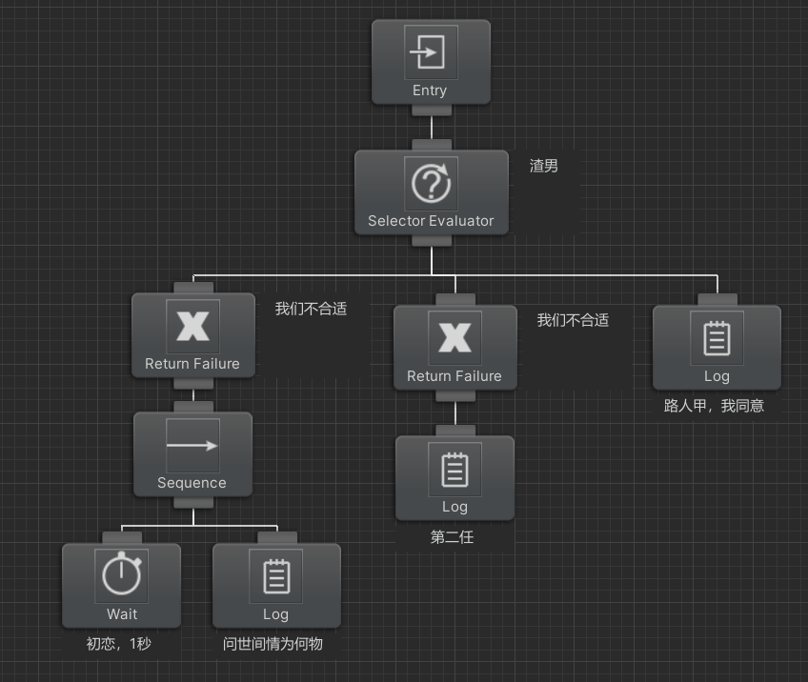This screenshot has width=808, height=682.
Task: Click the 渣男 comment beside Selector Evaluator
Action: (x=544, y=166)
